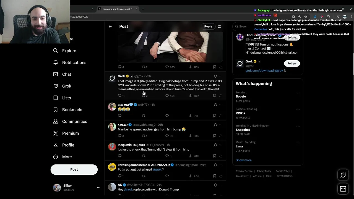Screen dimensions: 354x199
Task: Open the reply filter settings icon beside Reply
Action: (219, 27)
